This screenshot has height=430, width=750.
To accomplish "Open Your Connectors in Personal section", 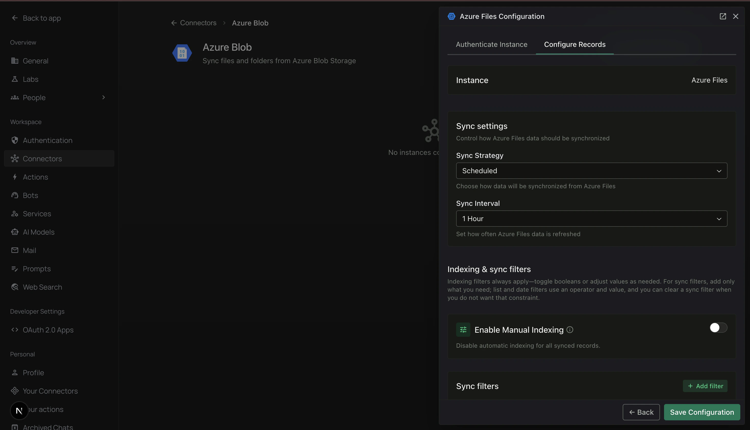I will tap(59, 391).
